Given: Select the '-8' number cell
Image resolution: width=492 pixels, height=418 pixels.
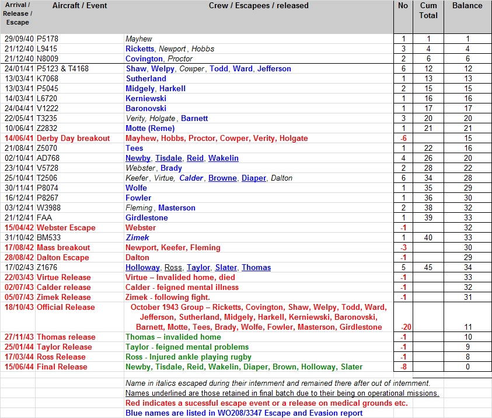Looking at the screenshot, I should 403,367.
